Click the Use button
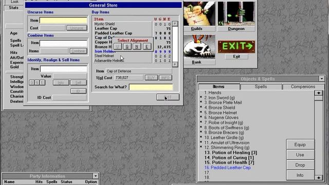The width and height of the screenshot is (329, 185). tap(300, 155)
